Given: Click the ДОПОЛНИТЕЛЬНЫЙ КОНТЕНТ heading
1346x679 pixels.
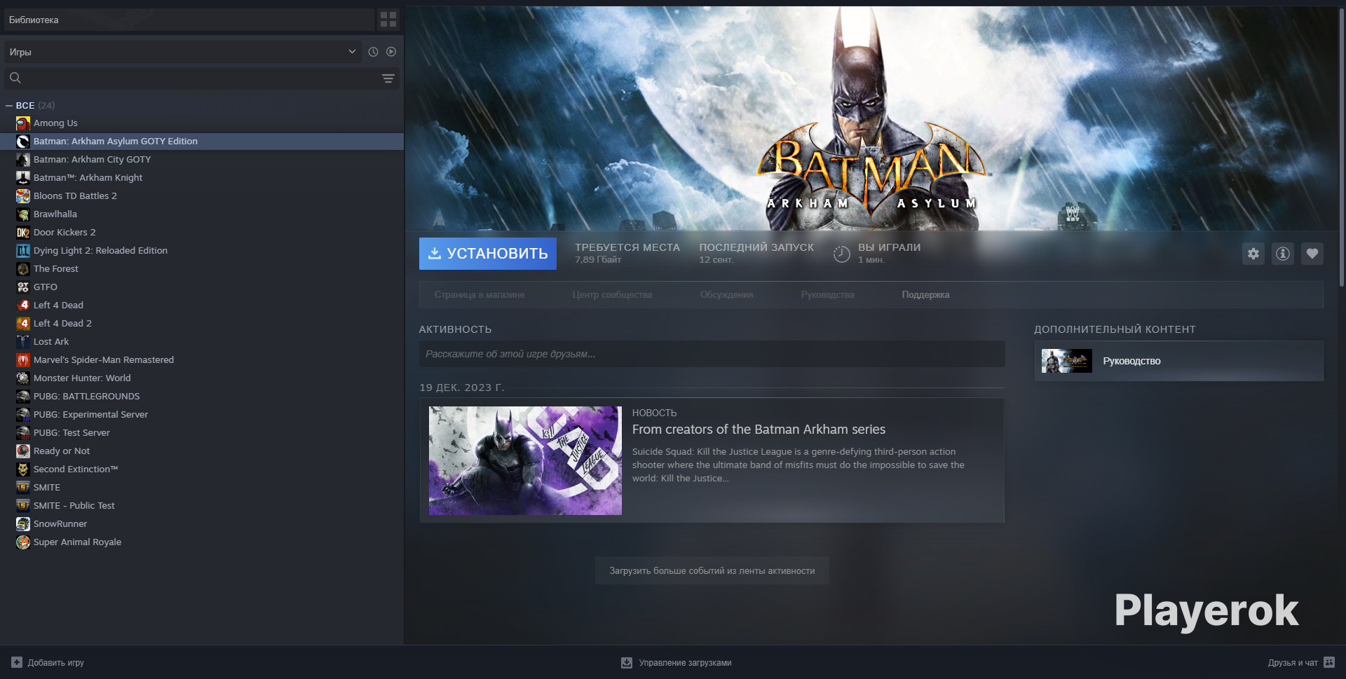Looking at the screenshot, I should (x=1115, y=329).
